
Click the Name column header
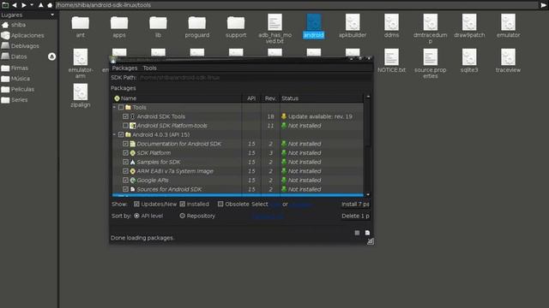click(177, 98)
